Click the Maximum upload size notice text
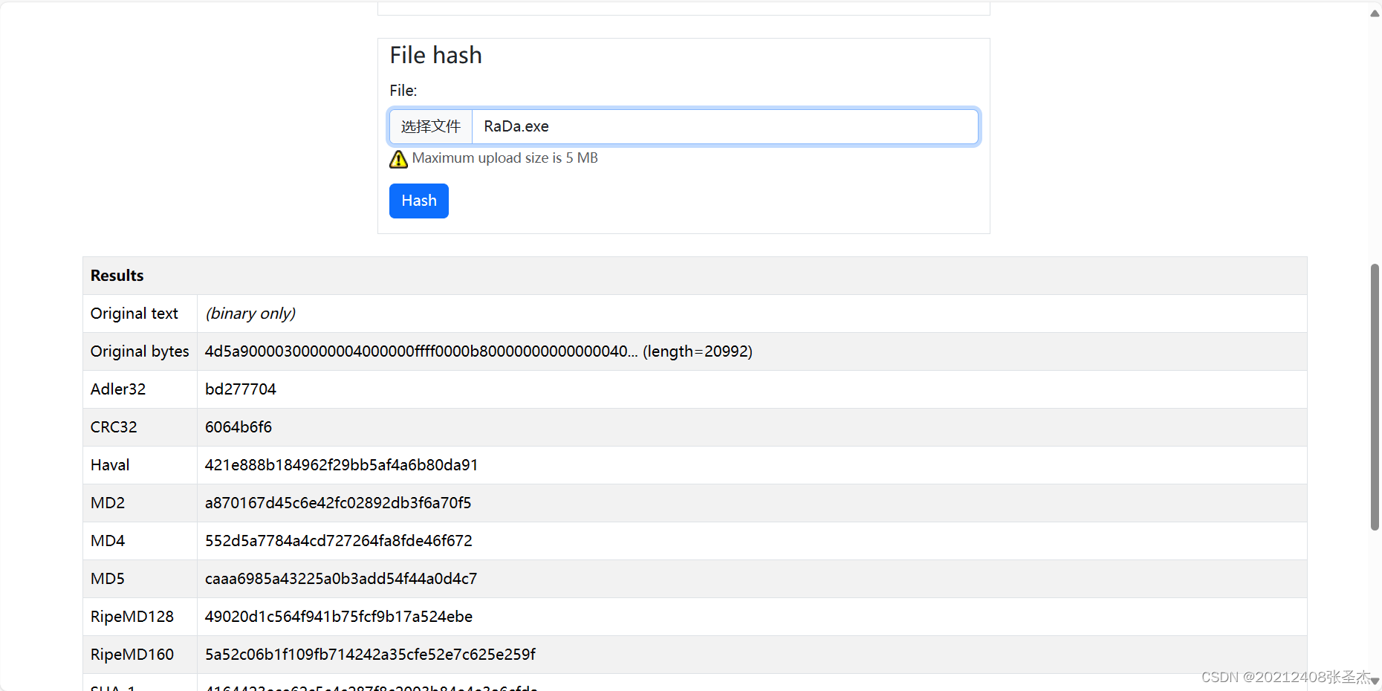The width and height of the screenshot is (1382, 691). tap(505, 158)
